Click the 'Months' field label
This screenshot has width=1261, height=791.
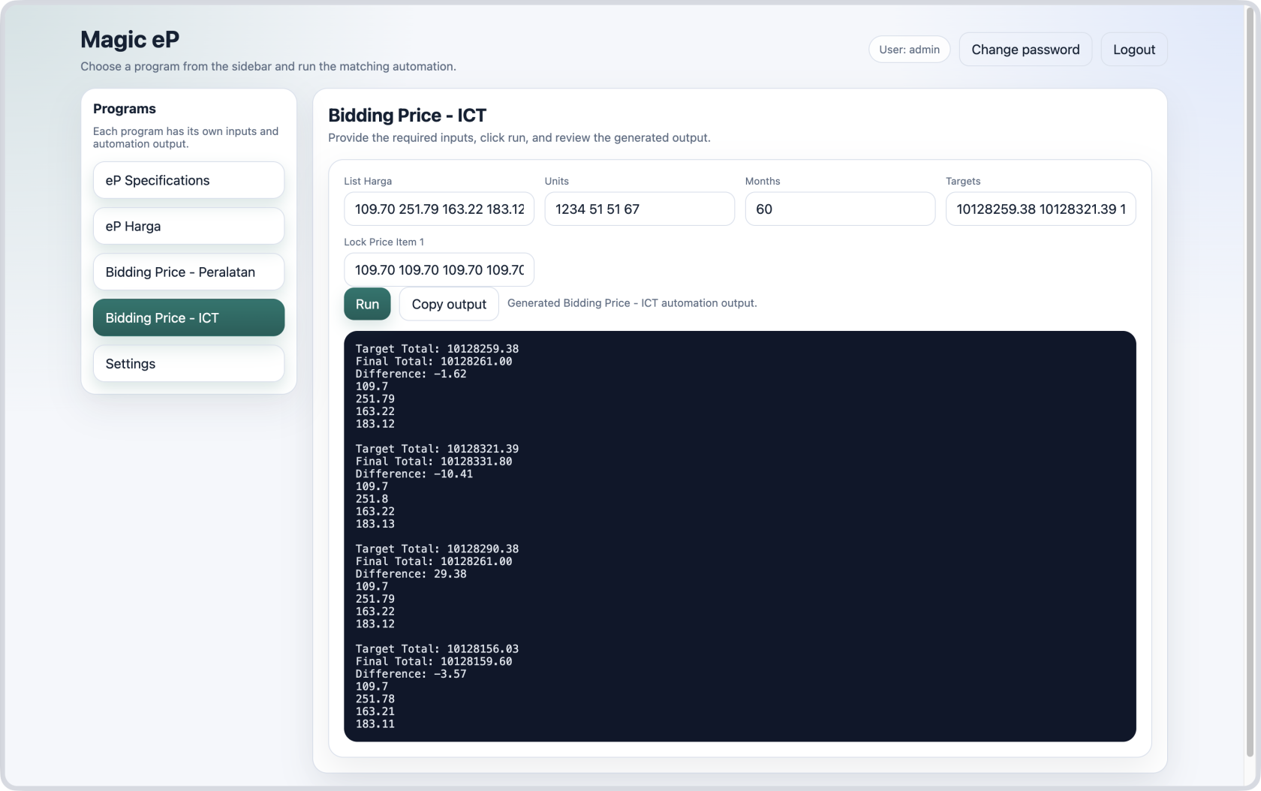coord(763,181)
